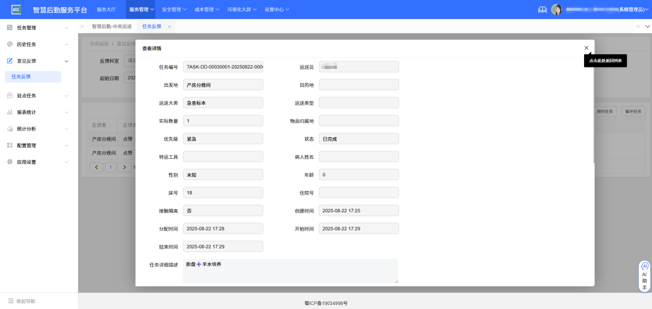Go to 服务大厅 in top navigation
Screen dimensions: 652x309
click(x=106, y=10)
